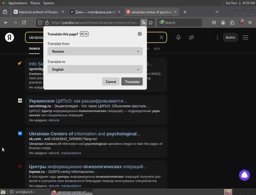Open Firefox account icon
Image resolution: width=256 pixels, height=195 pixels.
[223, 23]
